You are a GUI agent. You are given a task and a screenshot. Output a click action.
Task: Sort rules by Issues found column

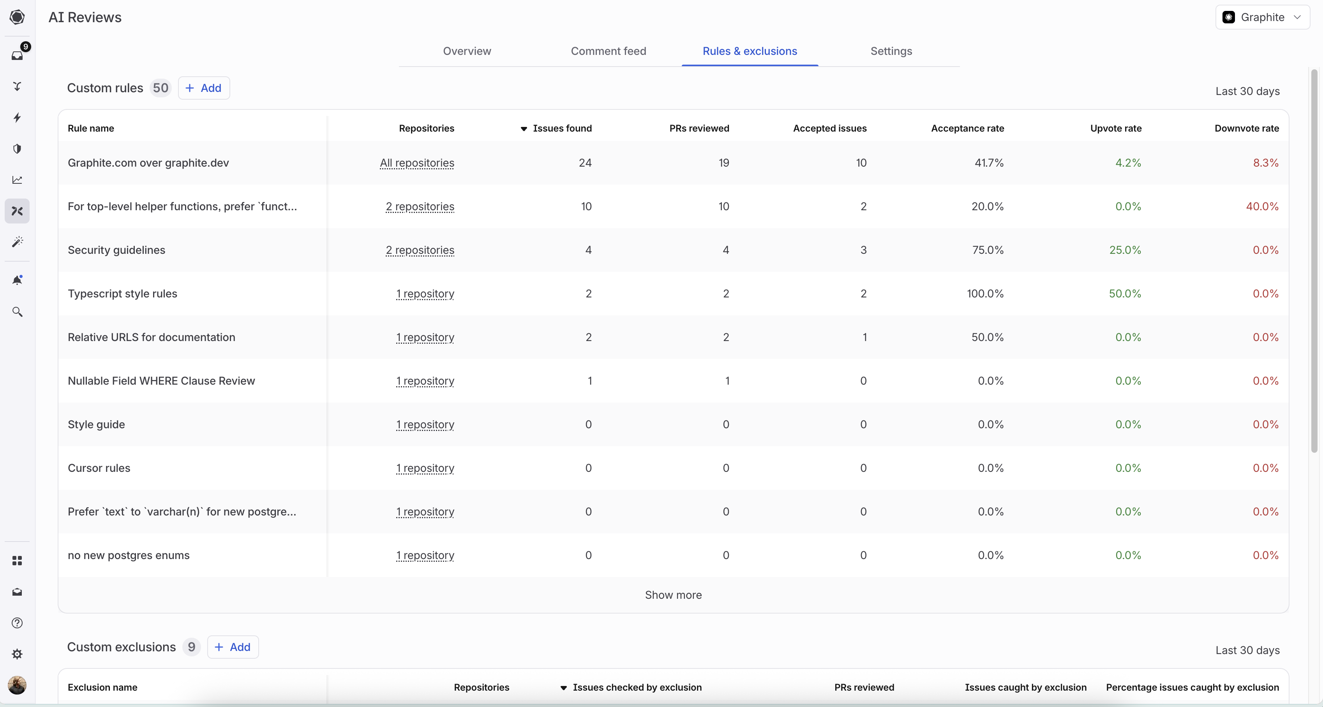point(557,128)
